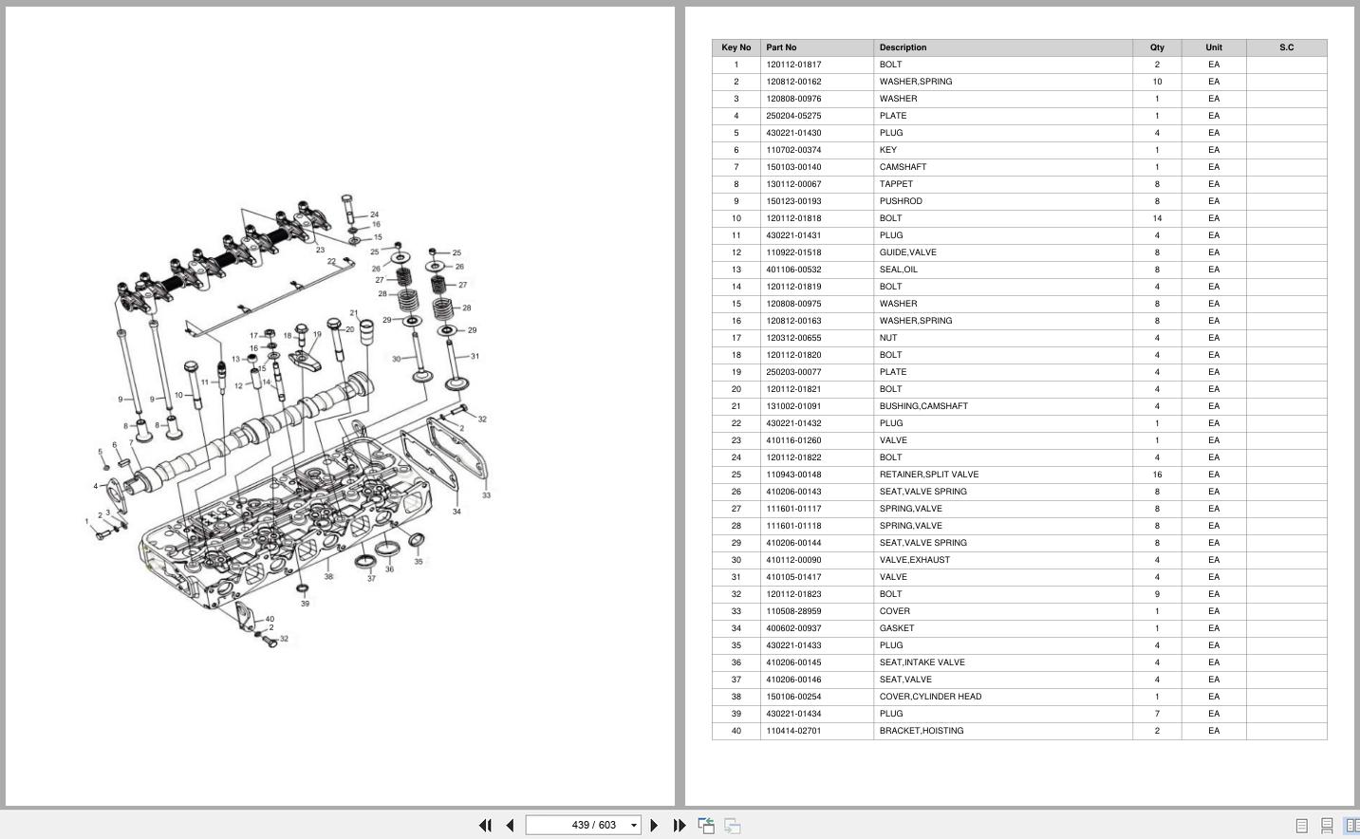Select part number 410112-00090

pyautogui.click(x=794, y=560)
